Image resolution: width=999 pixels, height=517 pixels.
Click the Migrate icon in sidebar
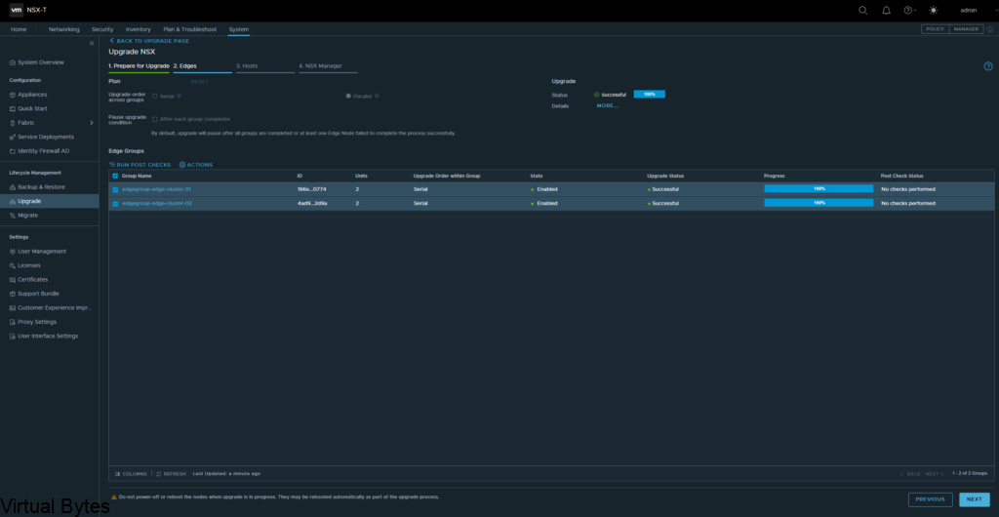(13, 216)
